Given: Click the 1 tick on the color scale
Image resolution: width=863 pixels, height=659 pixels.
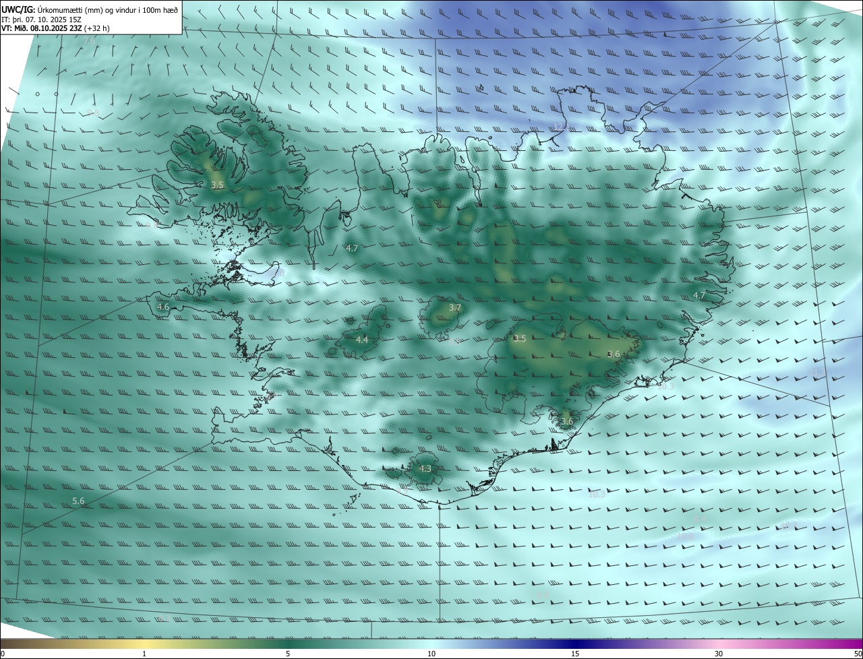Looking at the screenshot, I should pos(144,654).
